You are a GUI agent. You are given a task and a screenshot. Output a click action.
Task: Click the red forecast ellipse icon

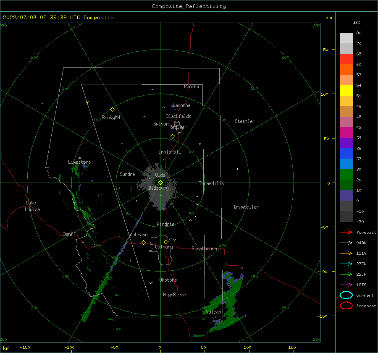[346, 306]
